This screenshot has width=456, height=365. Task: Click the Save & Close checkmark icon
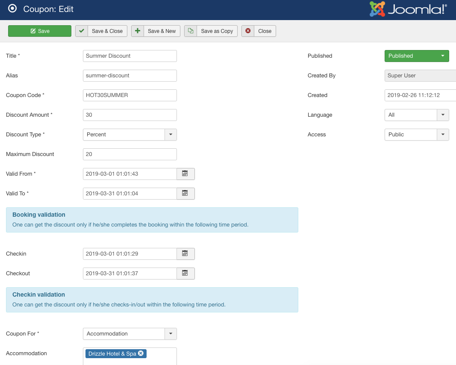click(82, 31)
